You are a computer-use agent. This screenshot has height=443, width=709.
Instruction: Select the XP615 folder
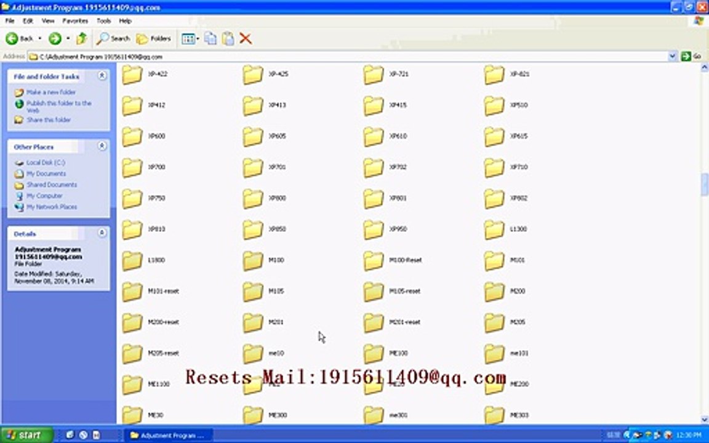tap(506, 137)
